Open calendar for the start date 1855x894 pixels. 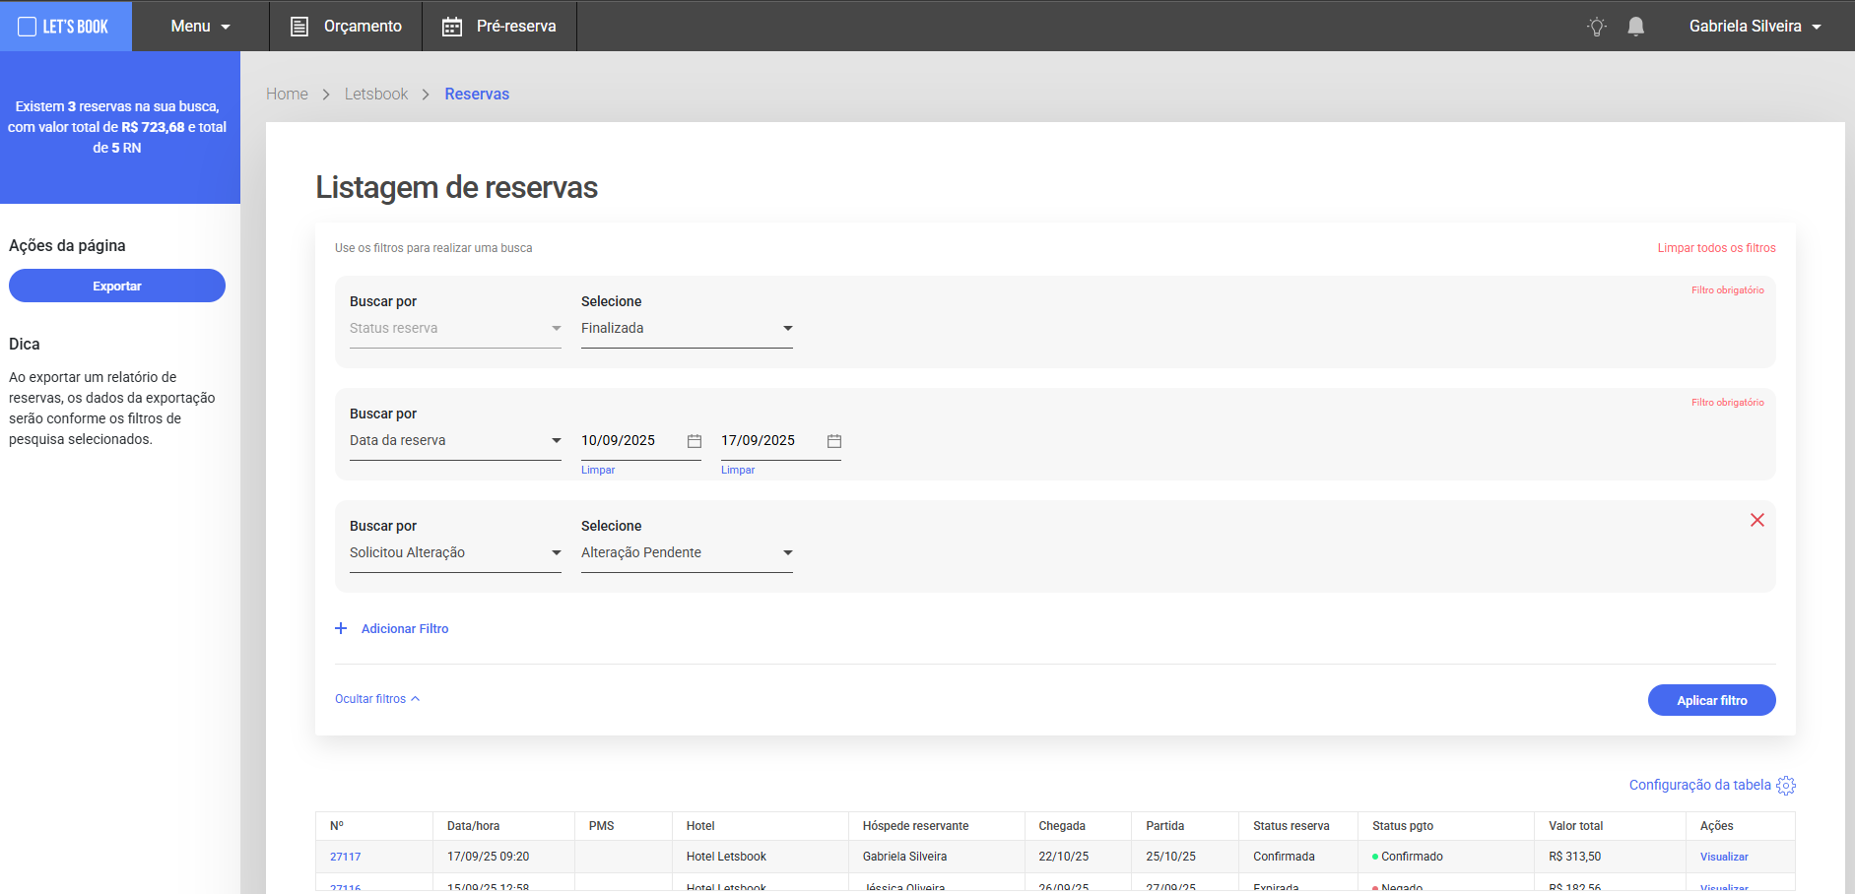tap(695, 441)
